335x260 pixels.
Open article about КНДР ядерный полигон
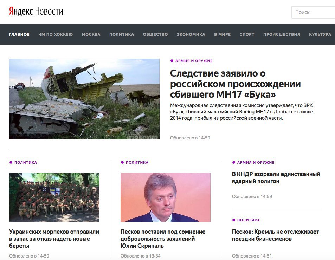pos(276,177)
